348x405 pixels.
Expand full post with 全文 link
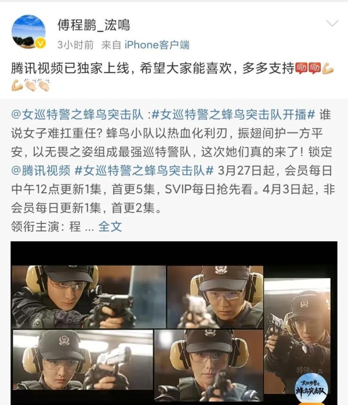[x=110, y=226]
